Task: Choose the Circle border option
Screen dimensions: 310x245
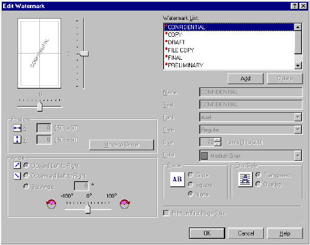Action: click(x=191, y=175)
